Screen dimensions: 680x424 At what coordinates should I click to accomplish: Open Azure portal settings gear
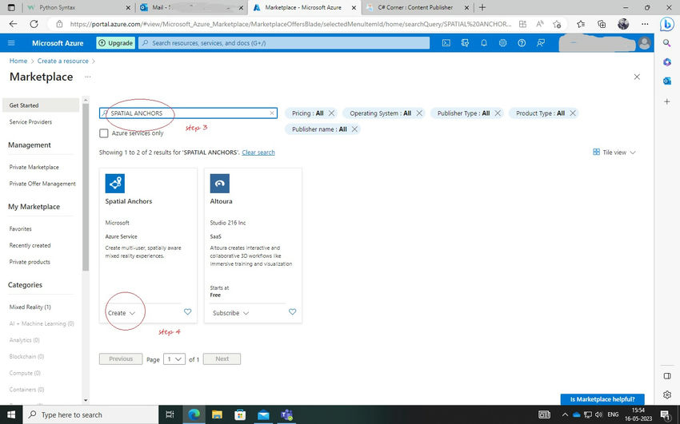[502, 43]
